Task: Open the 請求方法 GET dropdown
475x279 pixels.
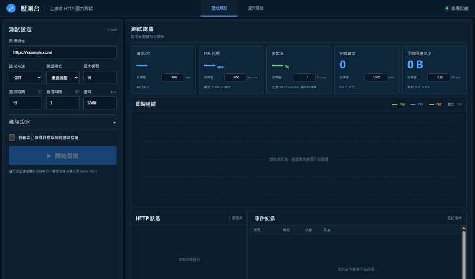Action: click(x=25, y=78)
